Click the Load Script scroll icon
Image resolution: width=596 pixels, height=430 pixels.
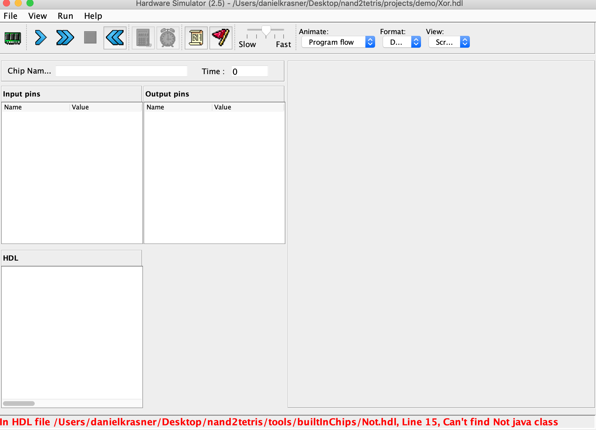(196, 38)
